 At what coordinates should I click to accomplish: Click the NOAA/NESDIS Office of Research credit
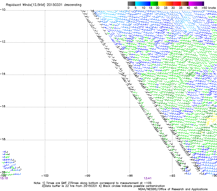click(173, 189)
